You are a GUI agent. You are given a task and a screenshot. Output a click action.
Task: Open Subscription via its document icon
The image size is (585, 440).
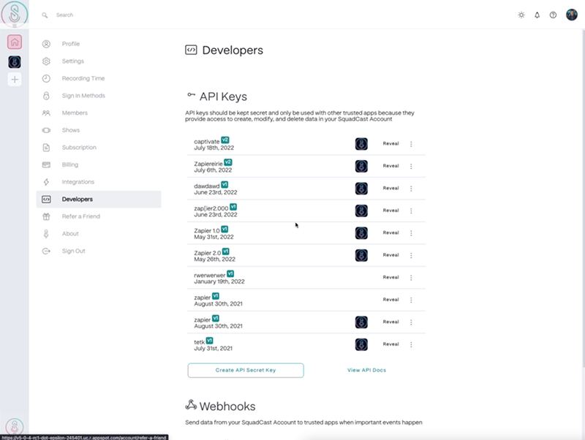click(x=46, y=148)
